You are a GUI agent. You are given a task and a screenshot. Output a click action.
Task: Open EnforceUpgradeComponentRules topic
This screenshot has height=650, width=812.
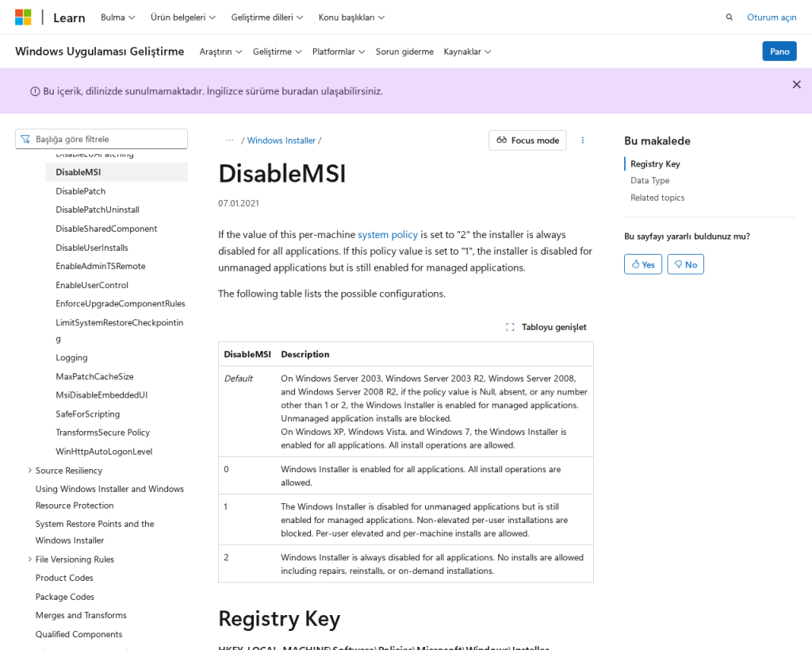[121, 304]
